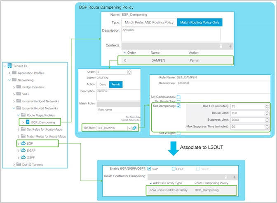This screenshot has height=203, width=277.
Task: Tick the Set Weight checkbox
Action: 178,133
